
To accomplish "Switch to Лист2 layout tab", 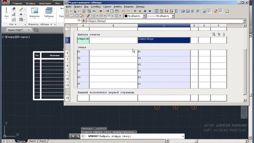I will (x=43, y=141).
